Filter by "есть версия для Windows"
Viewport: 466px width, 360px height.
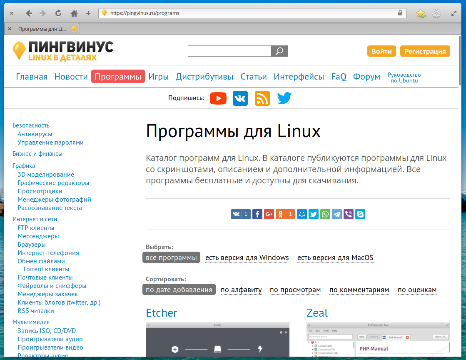click(x=247, y=257)
